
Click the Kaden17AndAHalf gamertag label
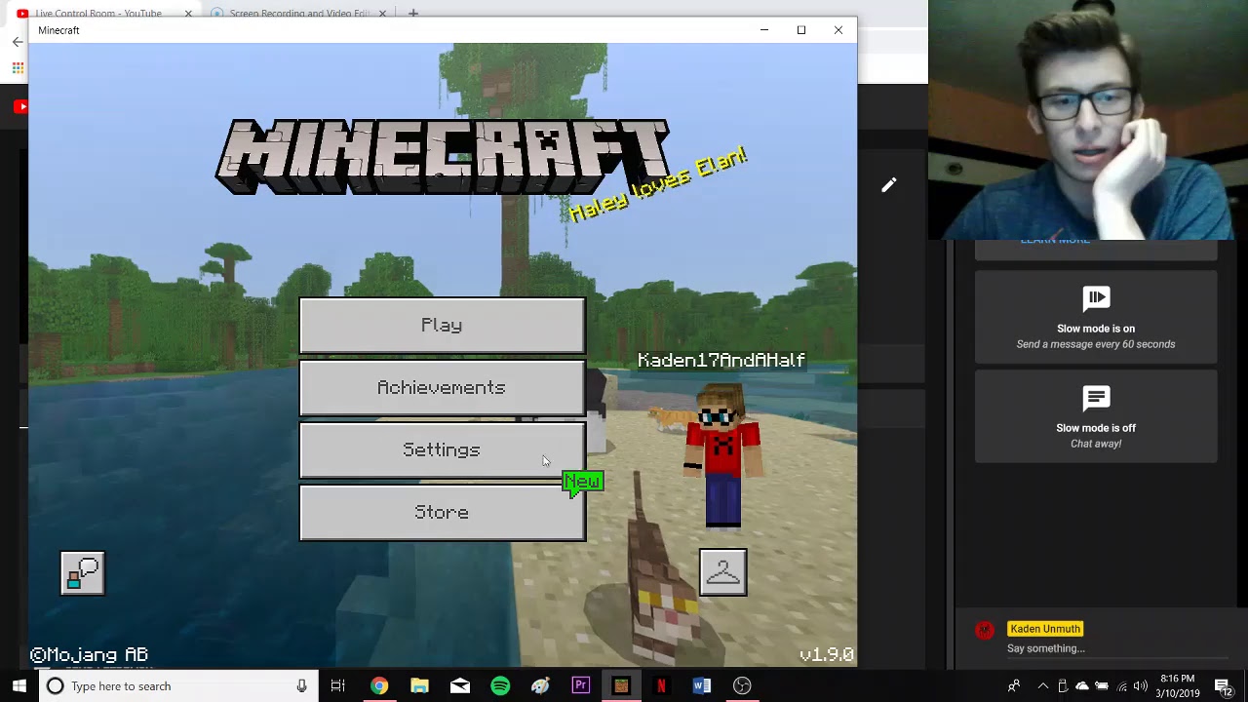point(721,361)
